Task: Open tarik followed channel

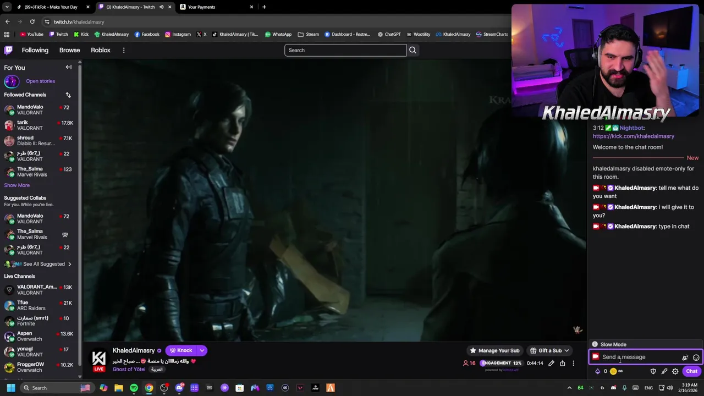Action: [38, 125]
